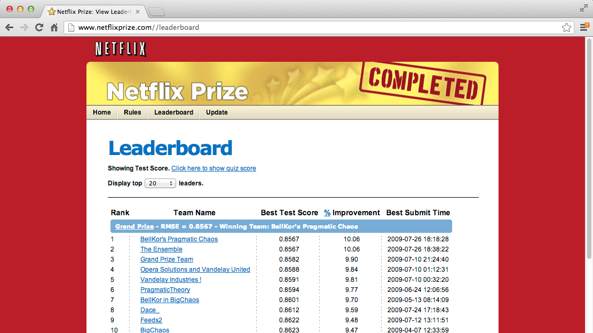The width and height of the screenshot is (593, 333).
Task: Click the Best Test Score column header
Action: tap(289, 213)
